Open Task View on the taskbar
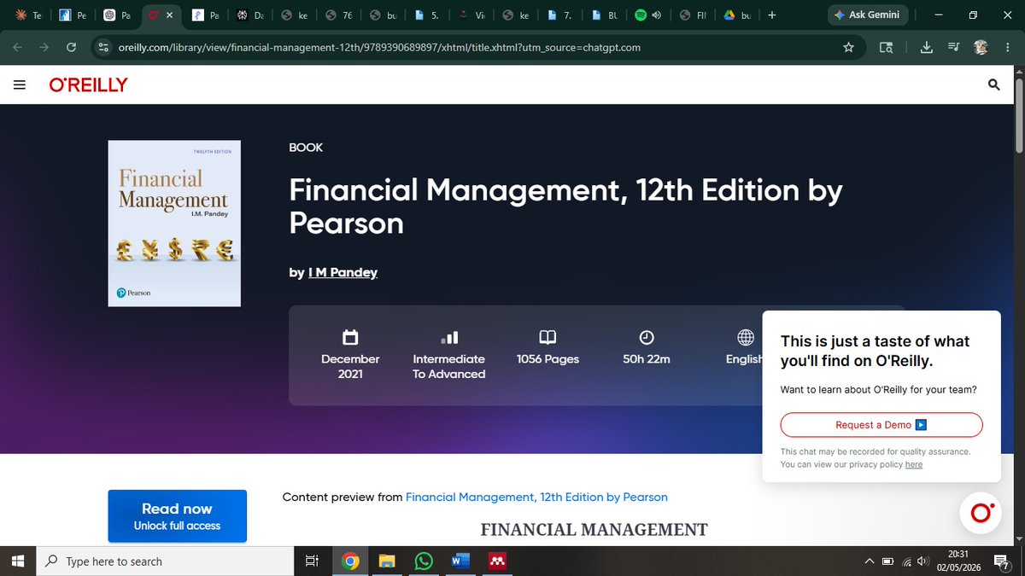This screenshot has width=1025, height=576. click(312, 561)
